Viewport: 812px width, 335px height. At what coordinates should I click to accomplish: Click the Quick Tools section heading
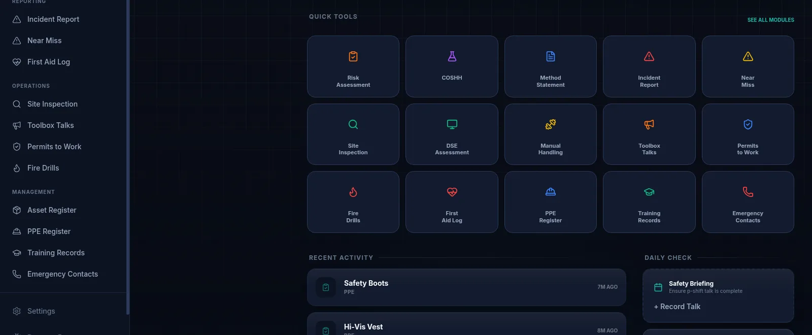pos(333,17)
